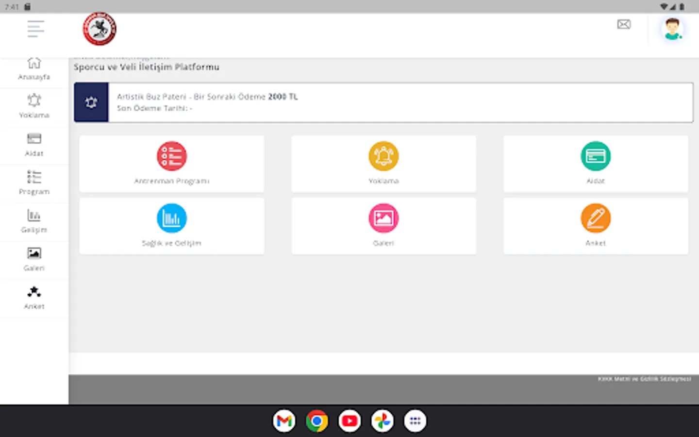Open the Galeri photo icon
The height and width of the screenshot is (437, 699).
point(383,218)
